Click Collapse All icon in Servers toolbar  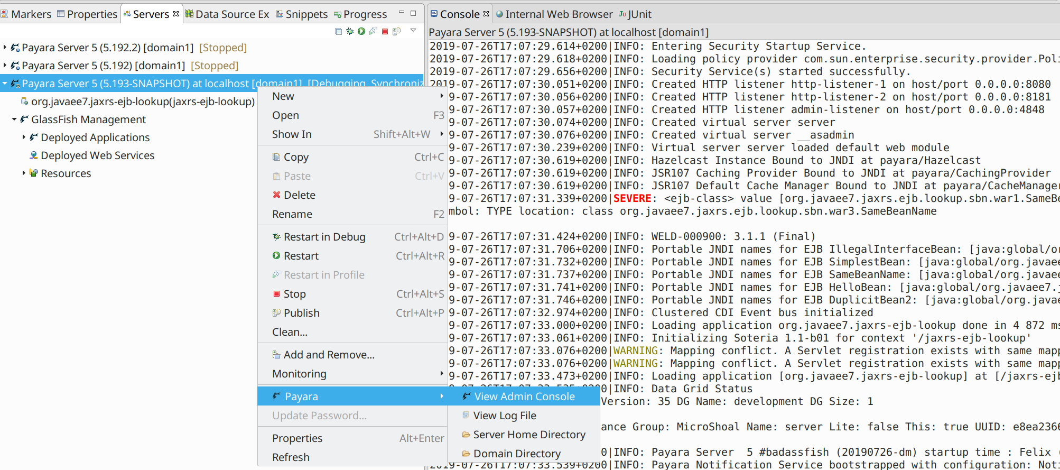(x=338, y=32)
